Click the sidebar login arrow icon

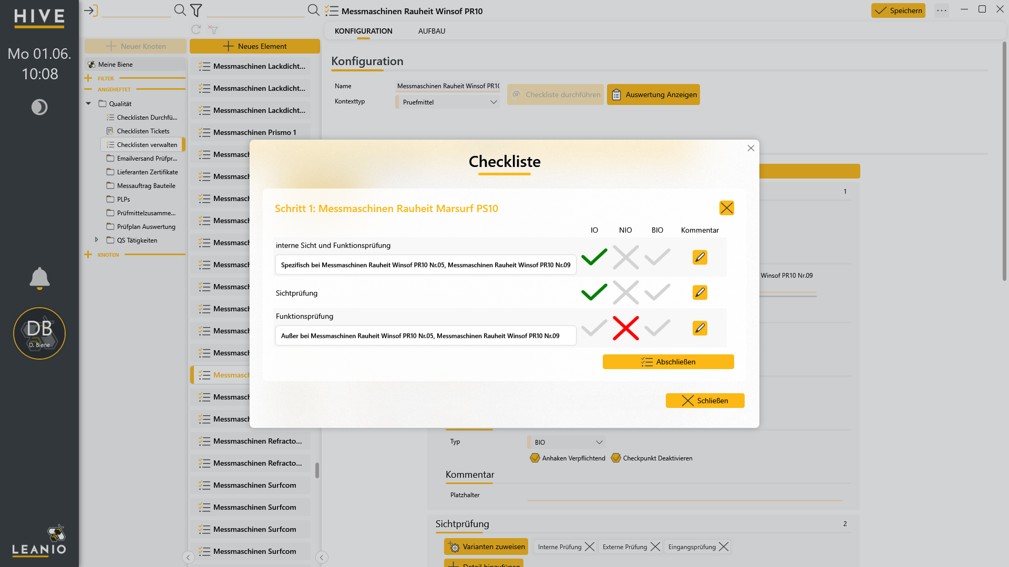[x=91, y=10]
